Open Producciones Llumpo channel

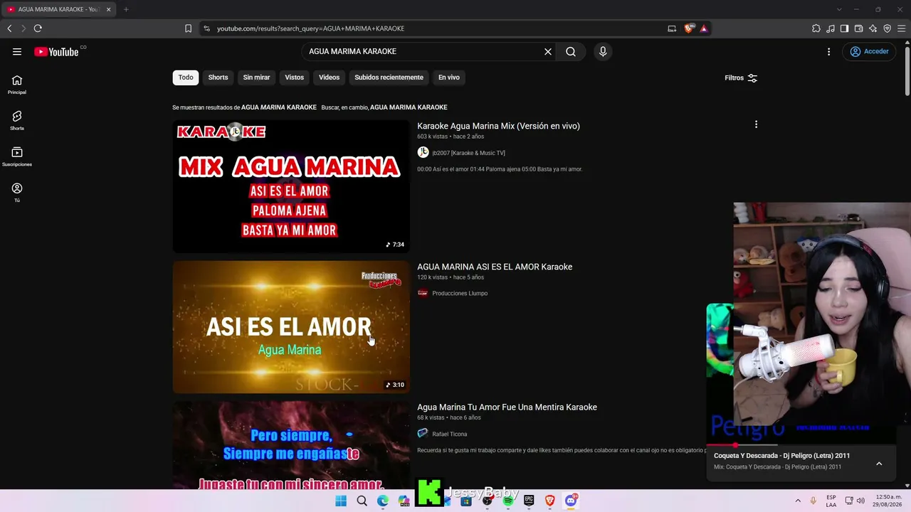pos(460,293)
